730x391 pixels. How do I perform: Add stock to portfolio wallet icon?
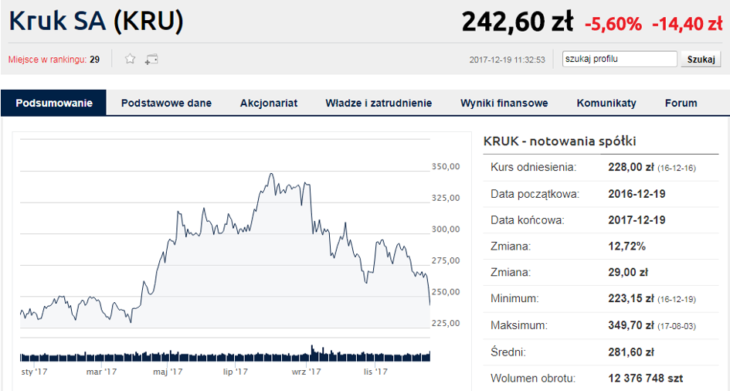(151, 59)
